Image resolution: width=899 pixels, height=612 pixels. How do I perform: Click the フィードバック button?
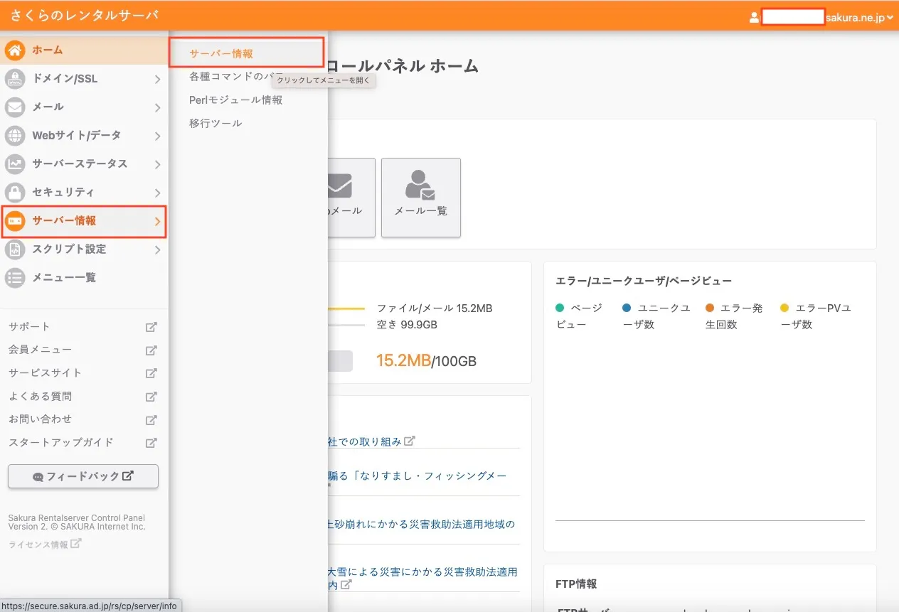click(x=83, y=476)
